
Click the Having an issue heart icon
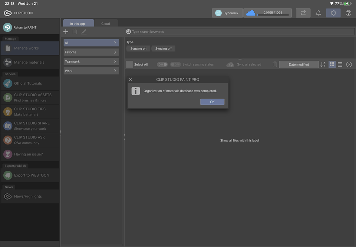point(8,154)
